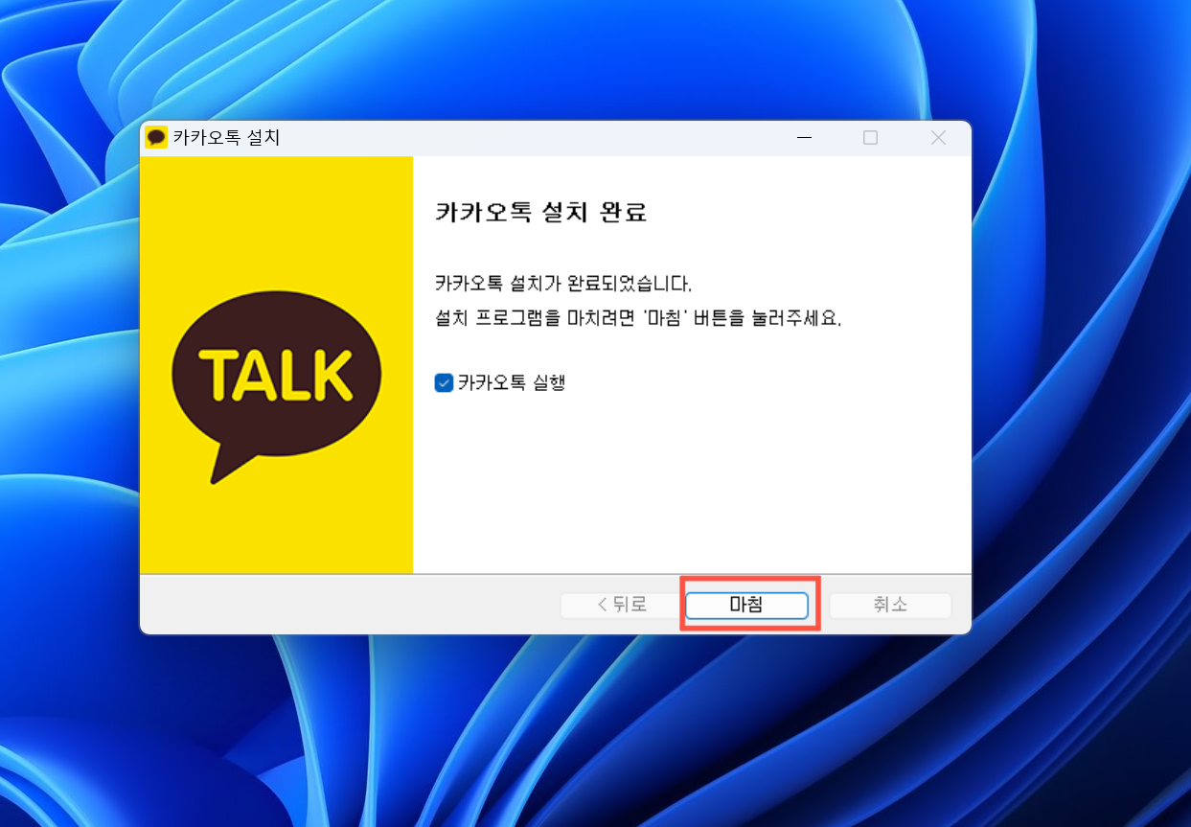Click the text 카카오톡 설치가 완료되었습니다.
Image resolution: width=1191 pixels, height=827 pixels.
click(x=563, y=284)
